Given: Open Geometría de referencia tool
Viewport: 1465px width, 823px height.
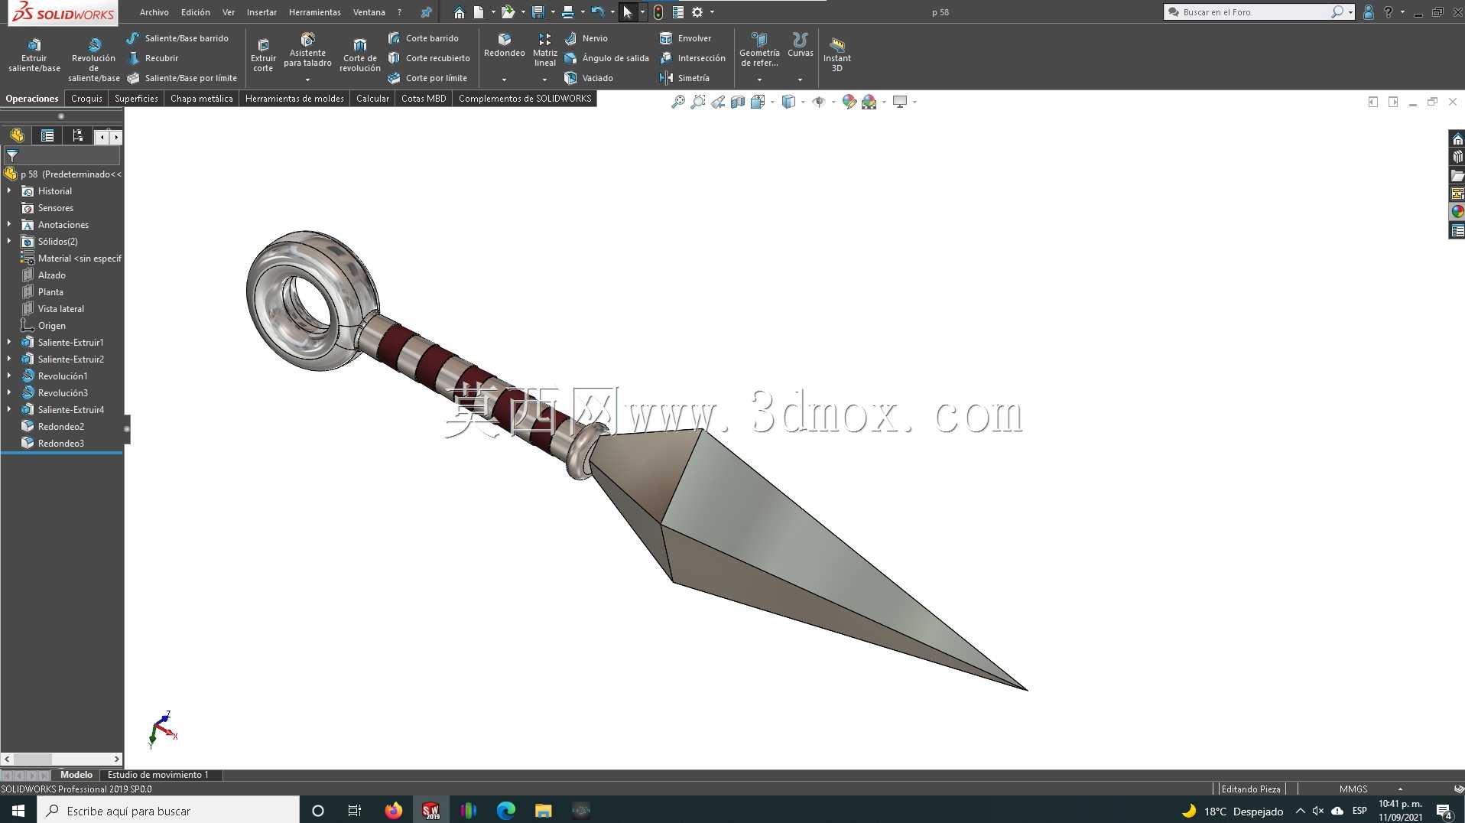Looking at the screenshot, I should (x=759, y=50).
